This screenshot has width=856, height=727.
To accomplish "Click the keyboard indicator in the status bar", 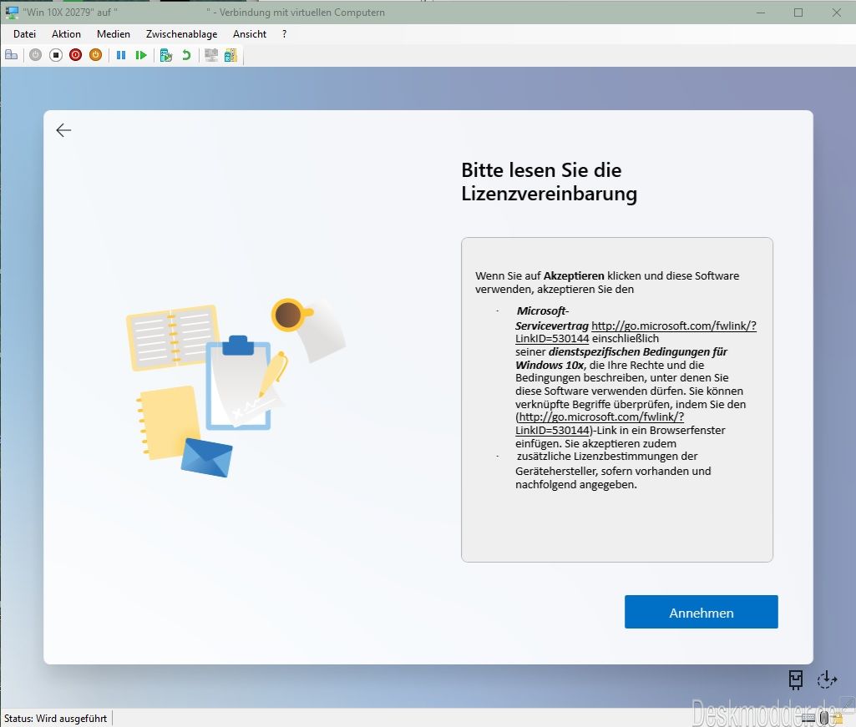I will pos(809,717).
